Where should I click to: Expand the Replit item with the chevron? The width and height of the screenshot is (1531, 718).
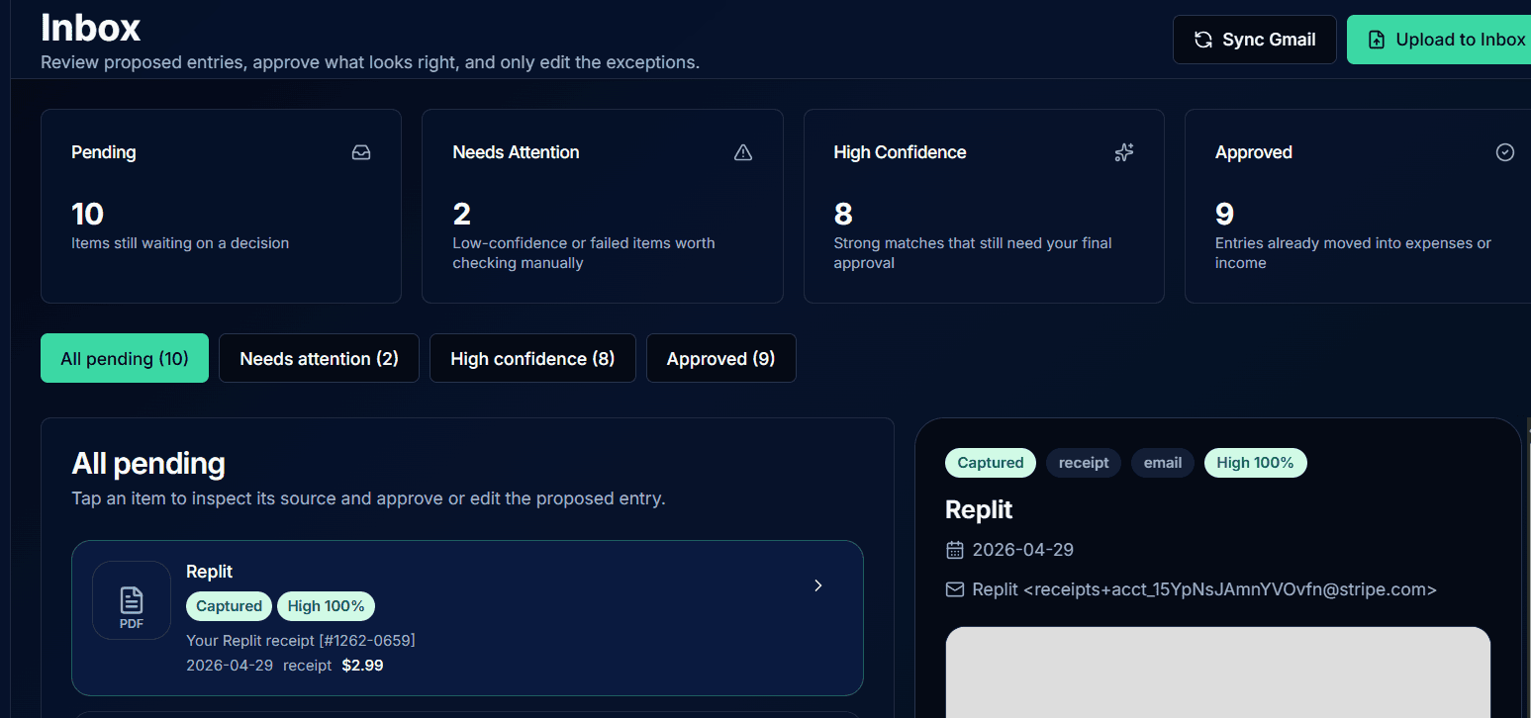pyautogui.click(x=818, y=585)
